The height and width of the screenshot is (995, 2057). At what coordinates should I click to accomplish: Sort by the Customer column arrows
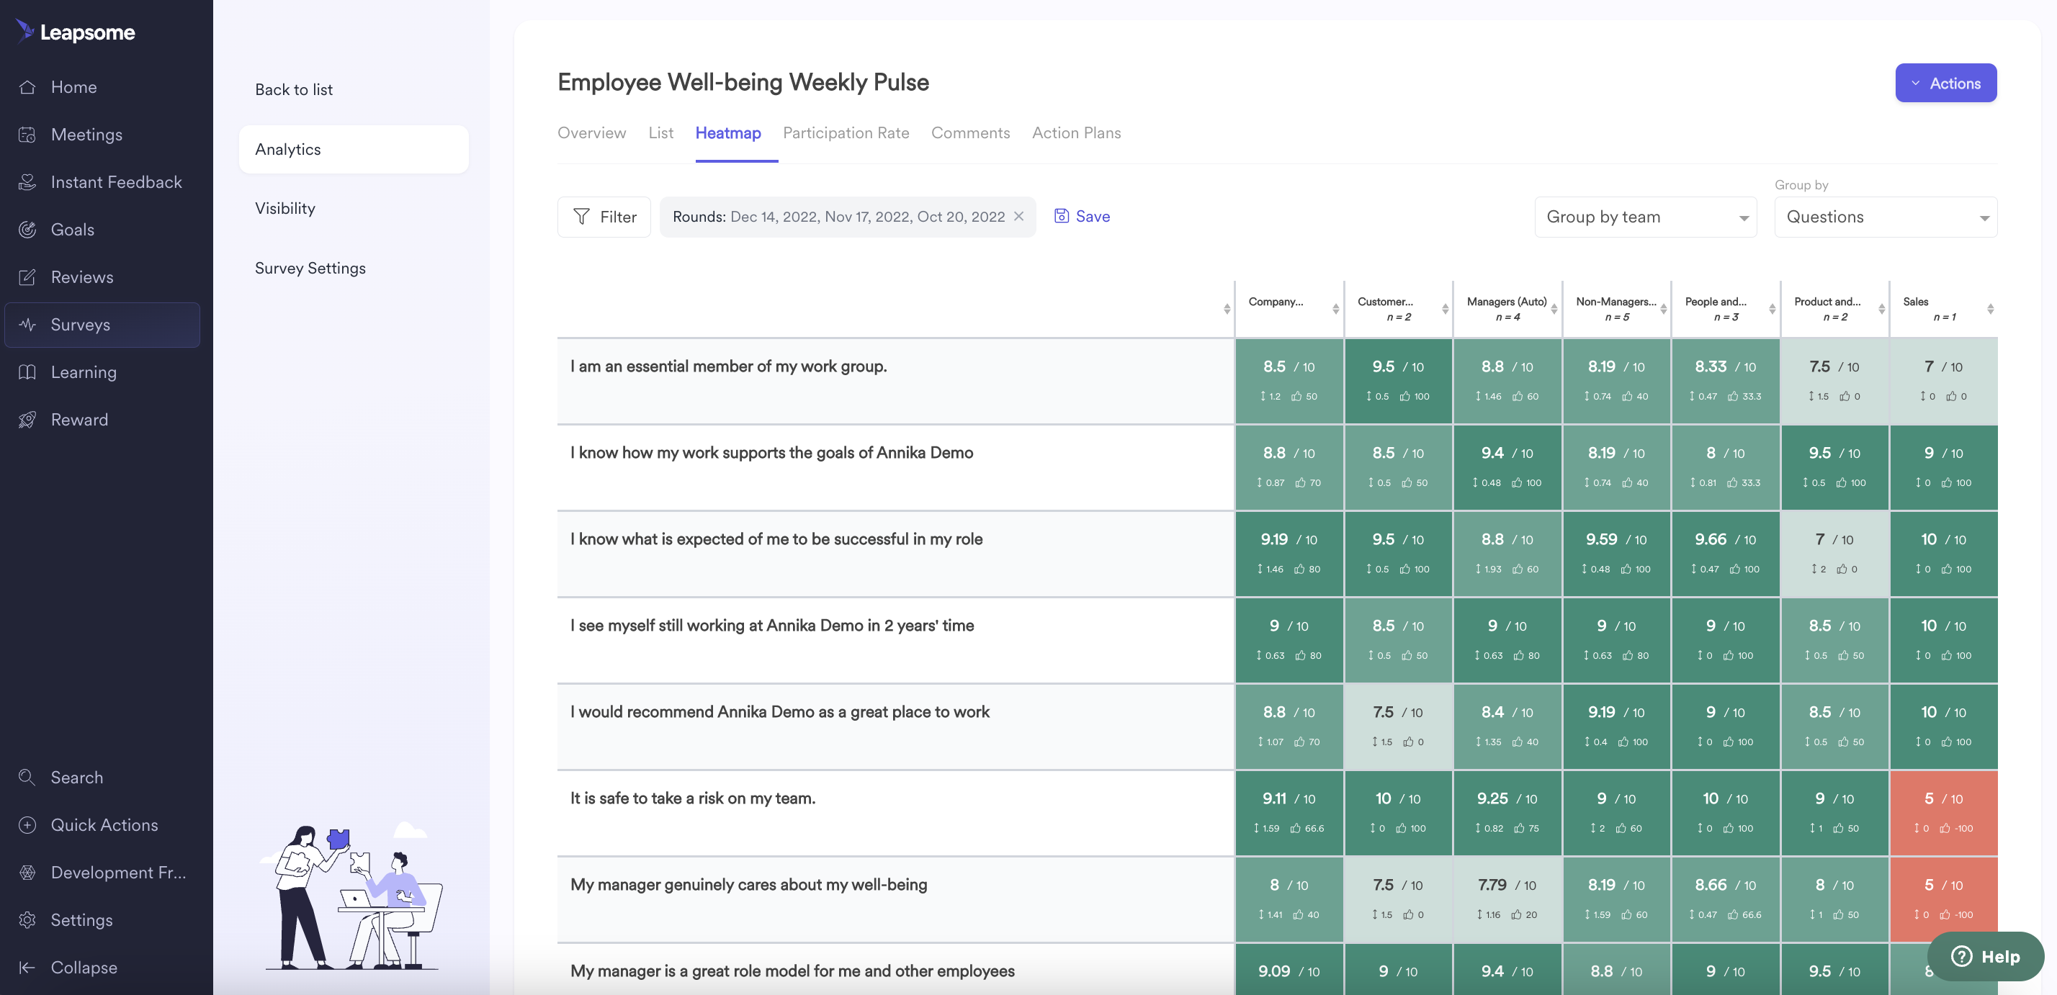pyautogui.click(x=1446, y=309)
